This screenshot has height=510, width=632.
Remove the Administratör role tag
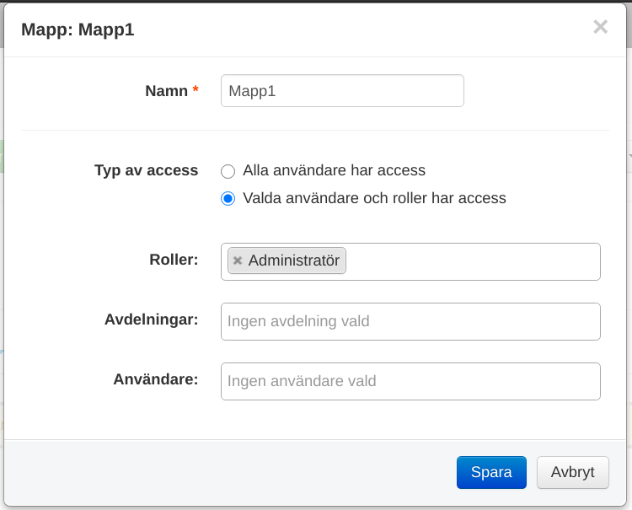click(x=238, y=261)
